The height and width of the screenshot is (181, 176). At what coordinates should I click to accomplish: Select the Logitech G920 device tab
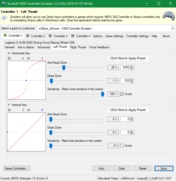coord(40,43)
